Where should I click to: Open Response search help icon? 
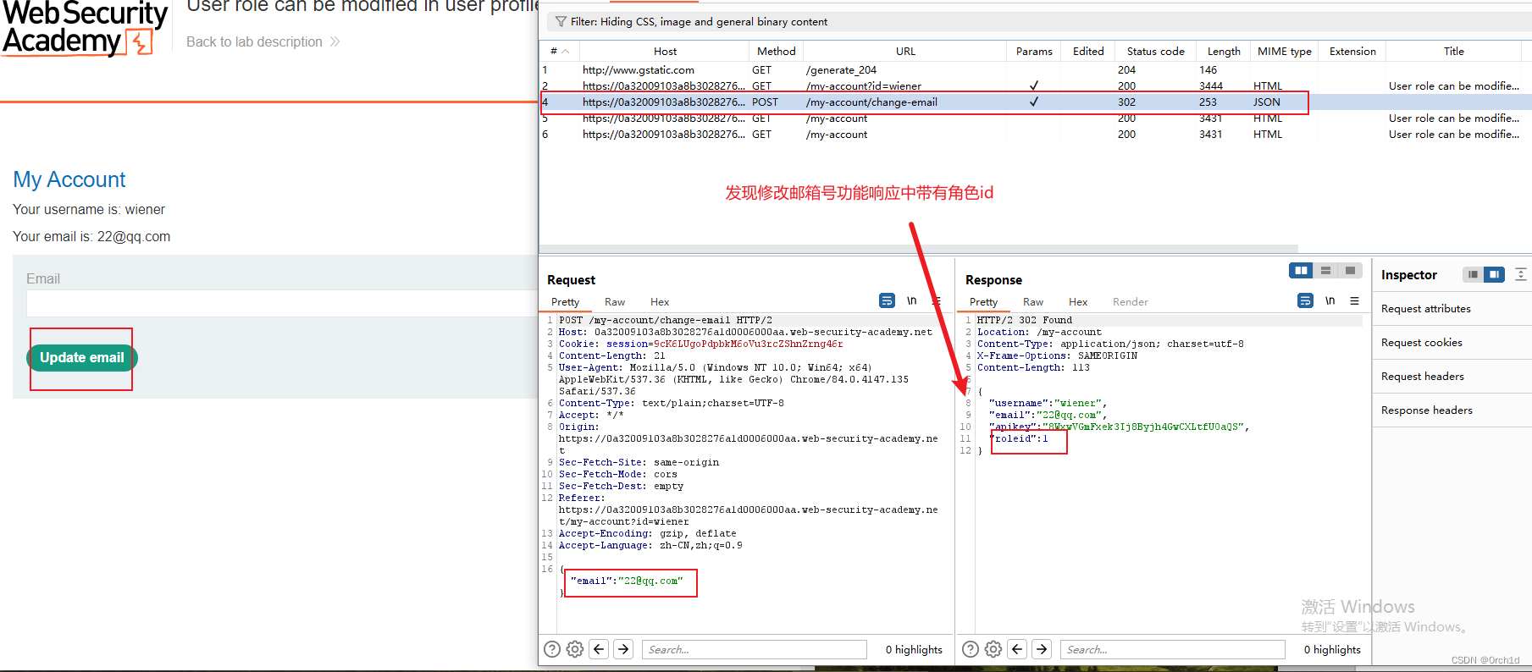(971, 649)
